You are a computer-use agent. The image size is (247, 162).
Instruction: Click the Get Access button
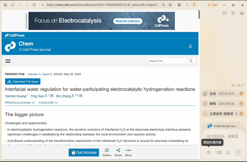point(84,153)
